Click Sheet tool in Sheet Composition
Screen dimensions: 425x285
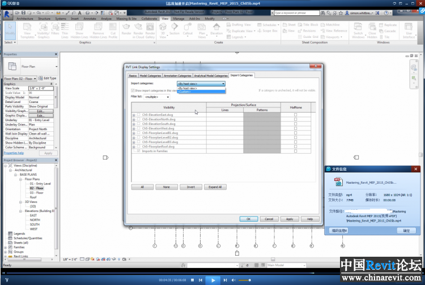(289, 25)
